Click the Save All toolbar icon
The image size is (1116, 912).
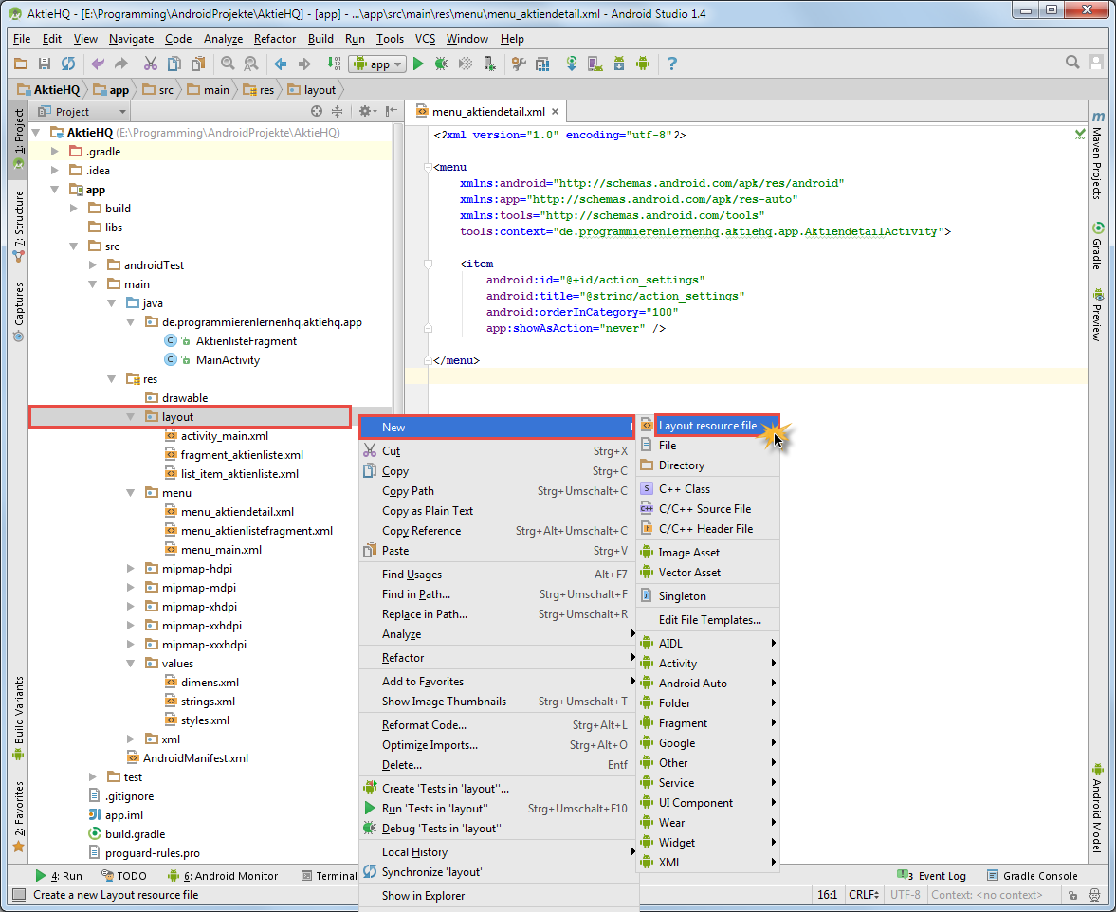pyautogui.click(x=45, y=64)
